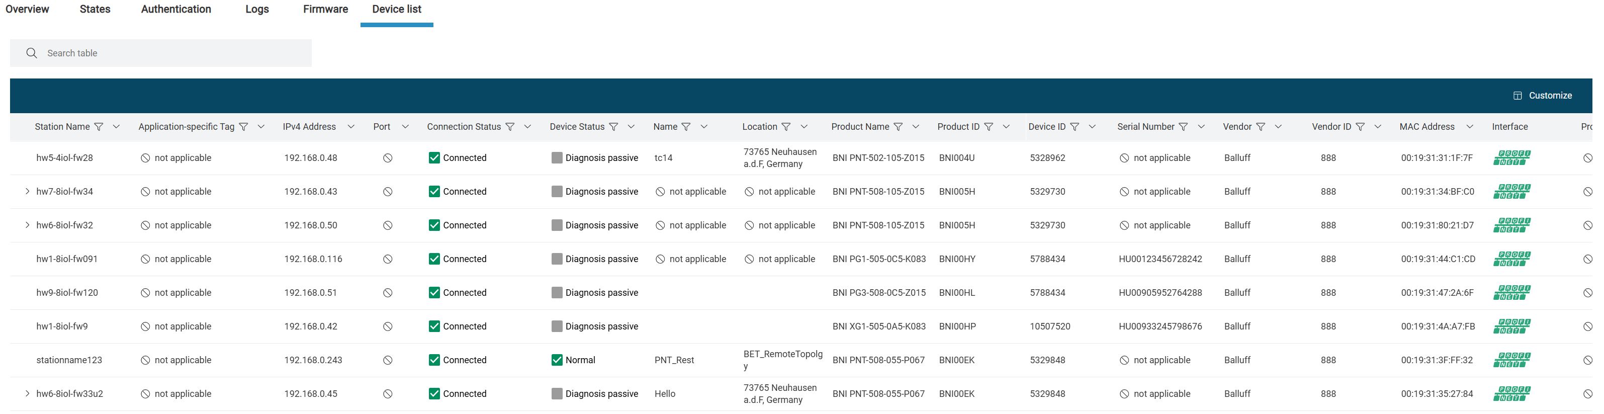Click the Vendor column filter icon
The image size is (1604, 414).
click(1260, 127)
